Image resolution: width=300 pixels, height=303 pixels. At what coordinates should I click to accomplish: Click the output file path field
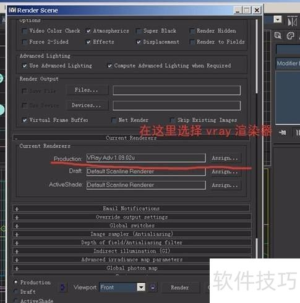(176, 90)
